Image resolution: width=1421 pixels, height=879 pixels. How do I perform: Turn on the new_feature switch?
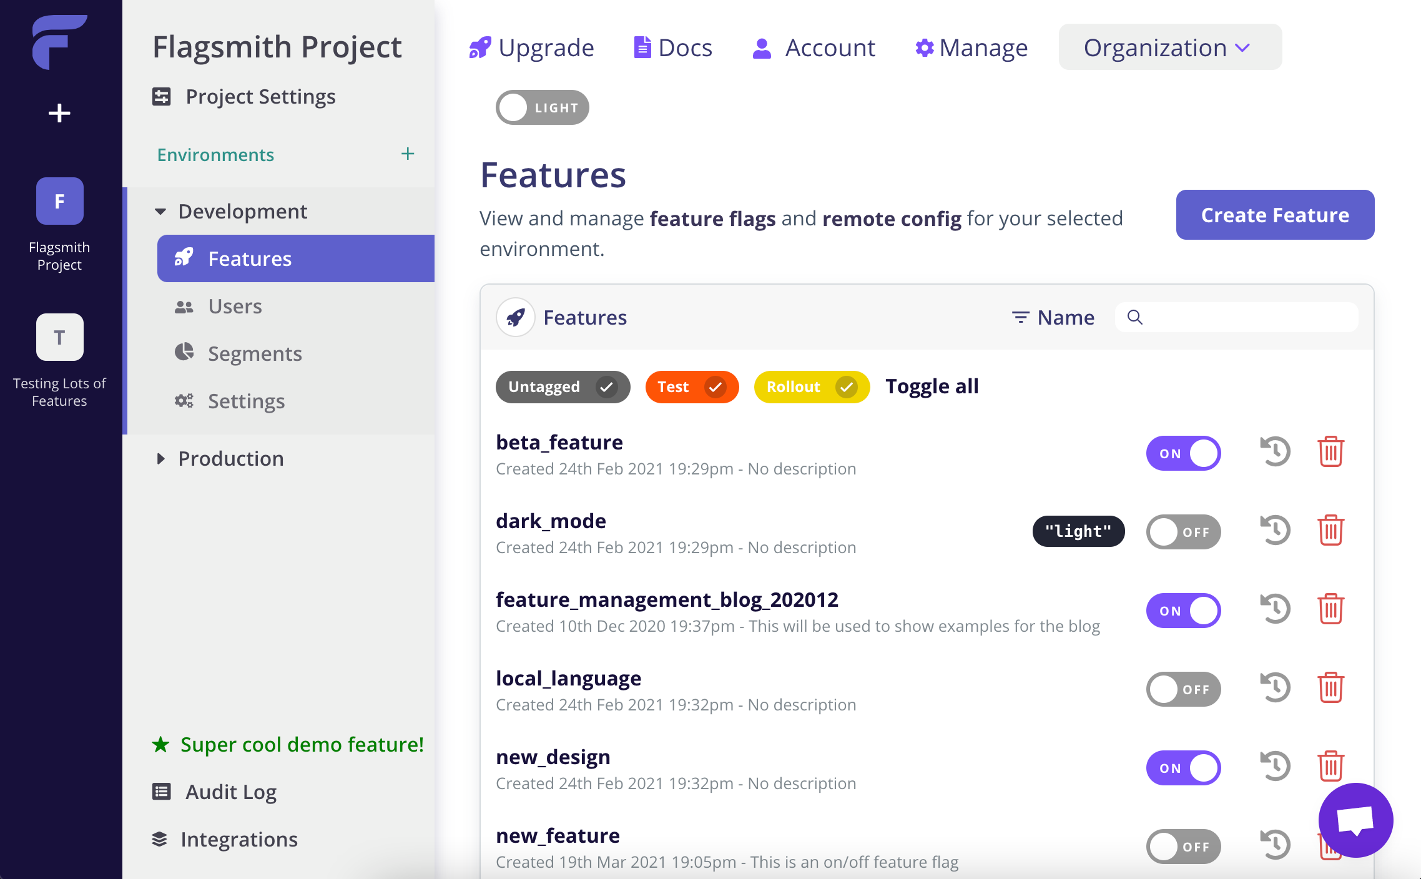click(1183, 847)
